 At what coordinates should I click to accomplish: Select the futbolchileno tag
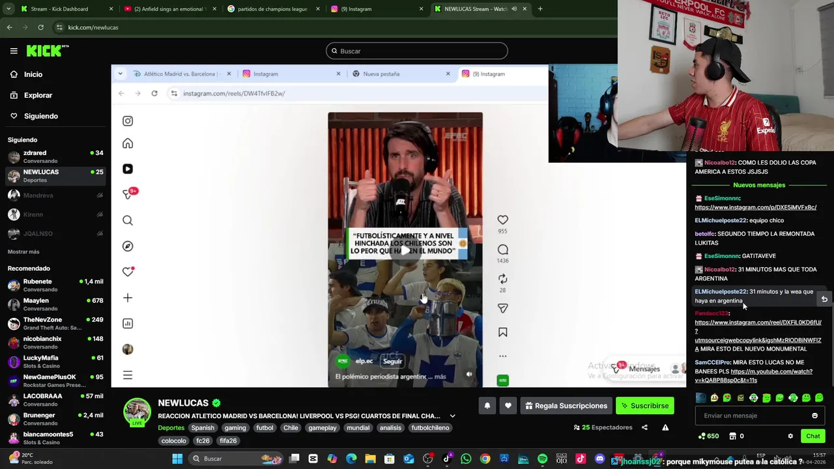click(x=430, y=428)
